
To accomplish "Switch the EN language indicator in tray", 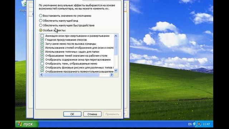I will point(190,124).
